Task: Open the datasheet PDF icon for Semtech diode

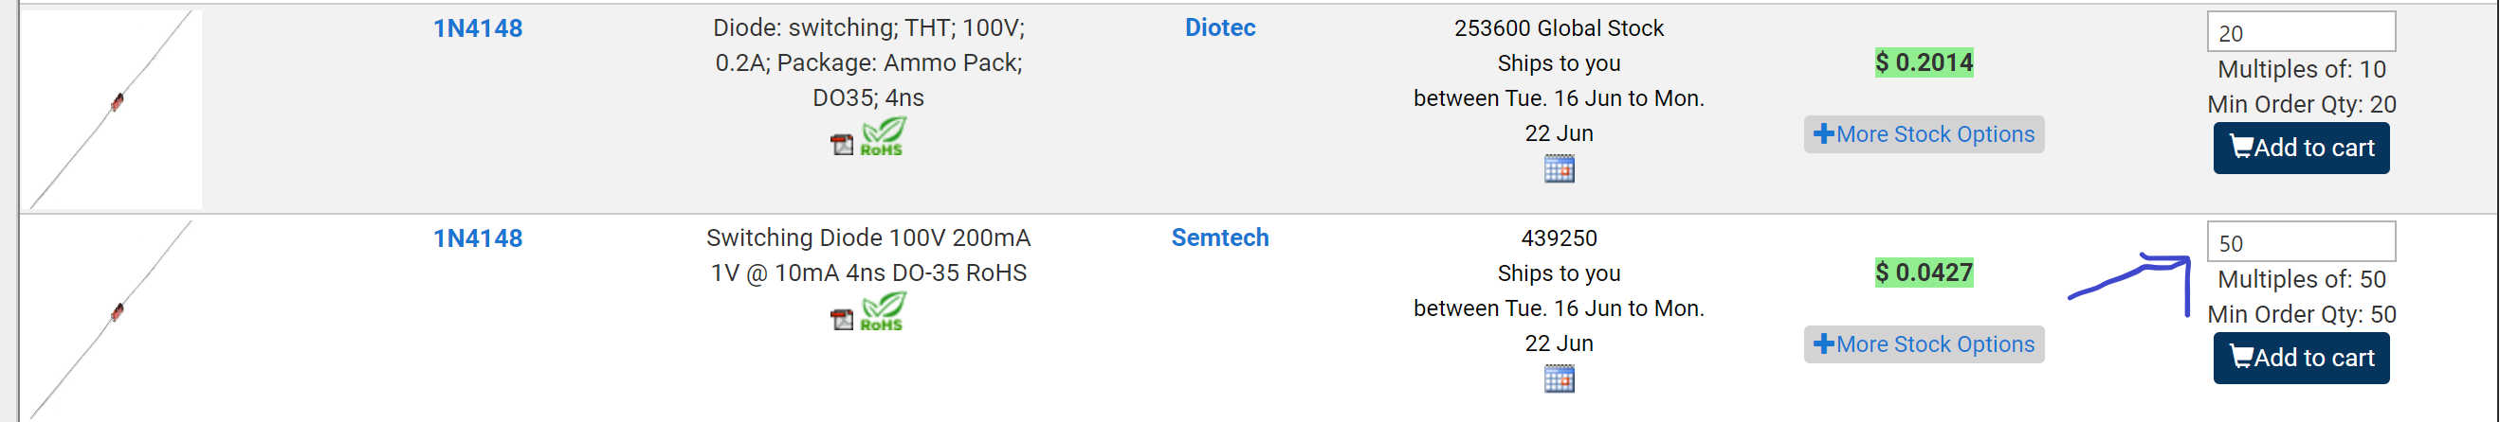Action: coord(842,319)
